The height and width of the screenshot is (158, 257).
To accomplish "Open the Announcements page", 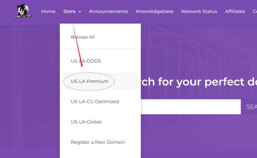I will [109, 11].
